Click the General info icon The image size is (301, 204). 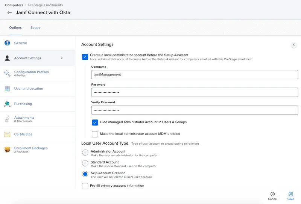[7, 43]
